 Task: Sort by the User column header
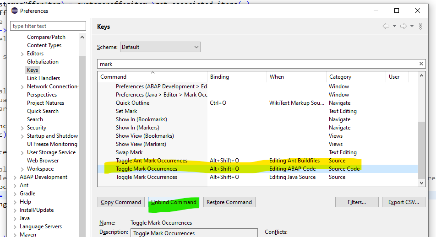(397, 77)
